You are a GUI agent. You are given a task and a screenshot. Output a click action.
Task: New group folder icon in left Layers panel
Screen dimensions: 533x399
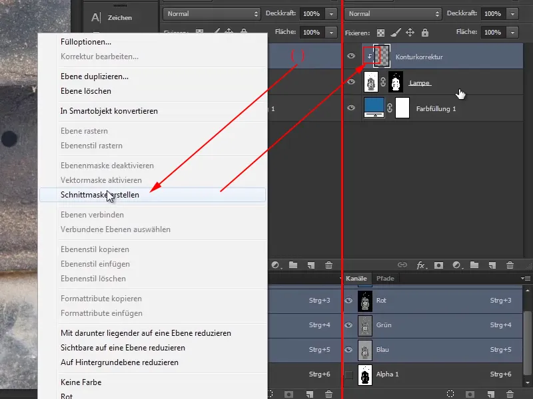pyautogui.click(x=293, y=265)
